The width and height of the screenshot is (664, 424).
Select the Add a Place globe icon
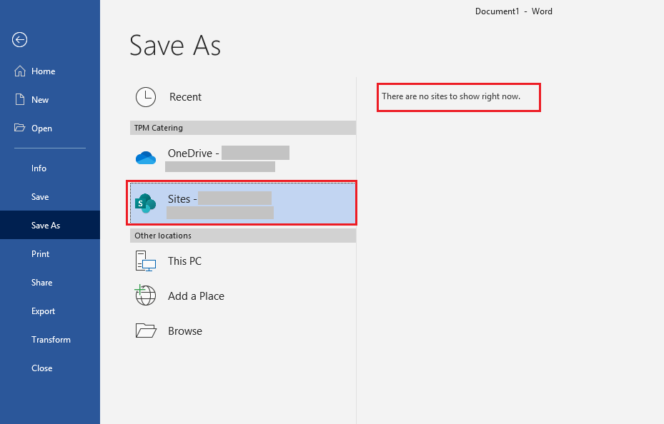pyautogui.click(x=145, y=296)
